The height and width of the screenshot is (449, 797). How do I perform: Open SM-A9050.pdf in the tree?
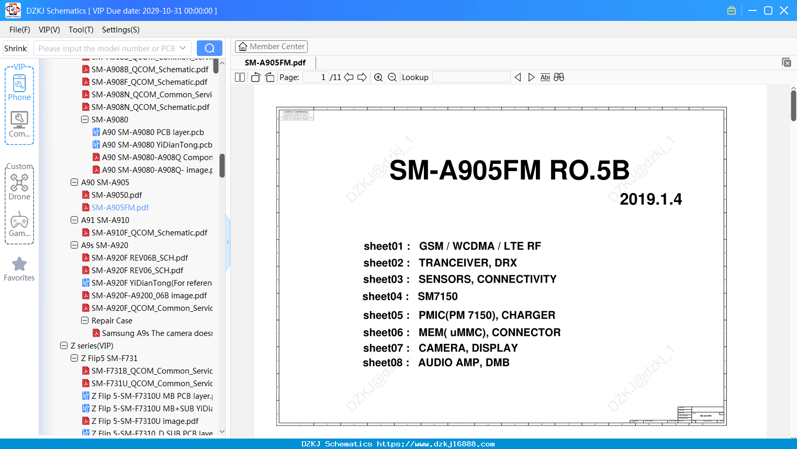tap(117, 195)
